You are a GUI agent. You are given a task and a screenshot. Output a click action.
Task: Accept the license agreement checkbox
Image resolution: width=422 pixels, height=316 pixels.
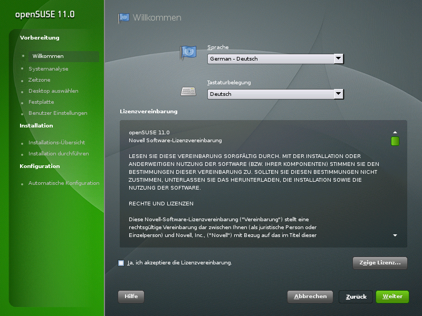pos(121,263)
